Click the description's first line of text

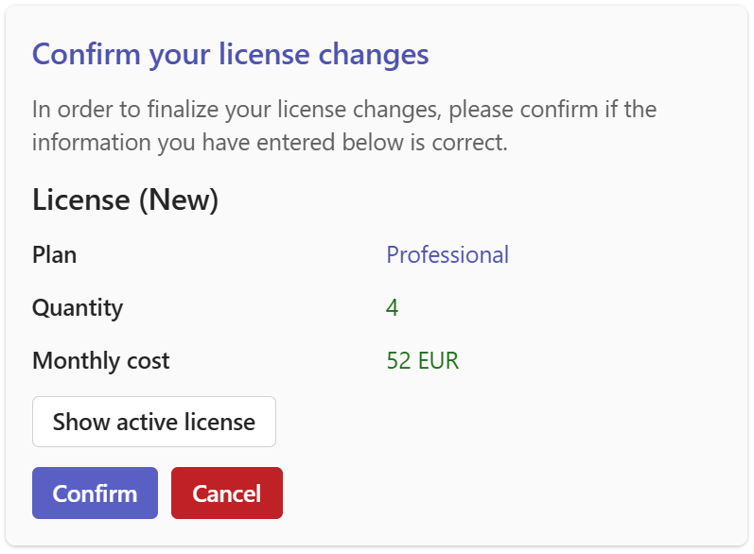[x=344, y=110]
